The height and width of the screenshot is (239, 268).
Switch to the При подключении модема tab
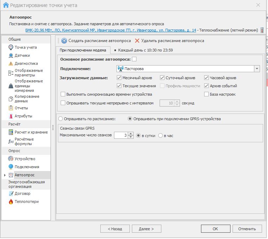click(x=83, y=50)
